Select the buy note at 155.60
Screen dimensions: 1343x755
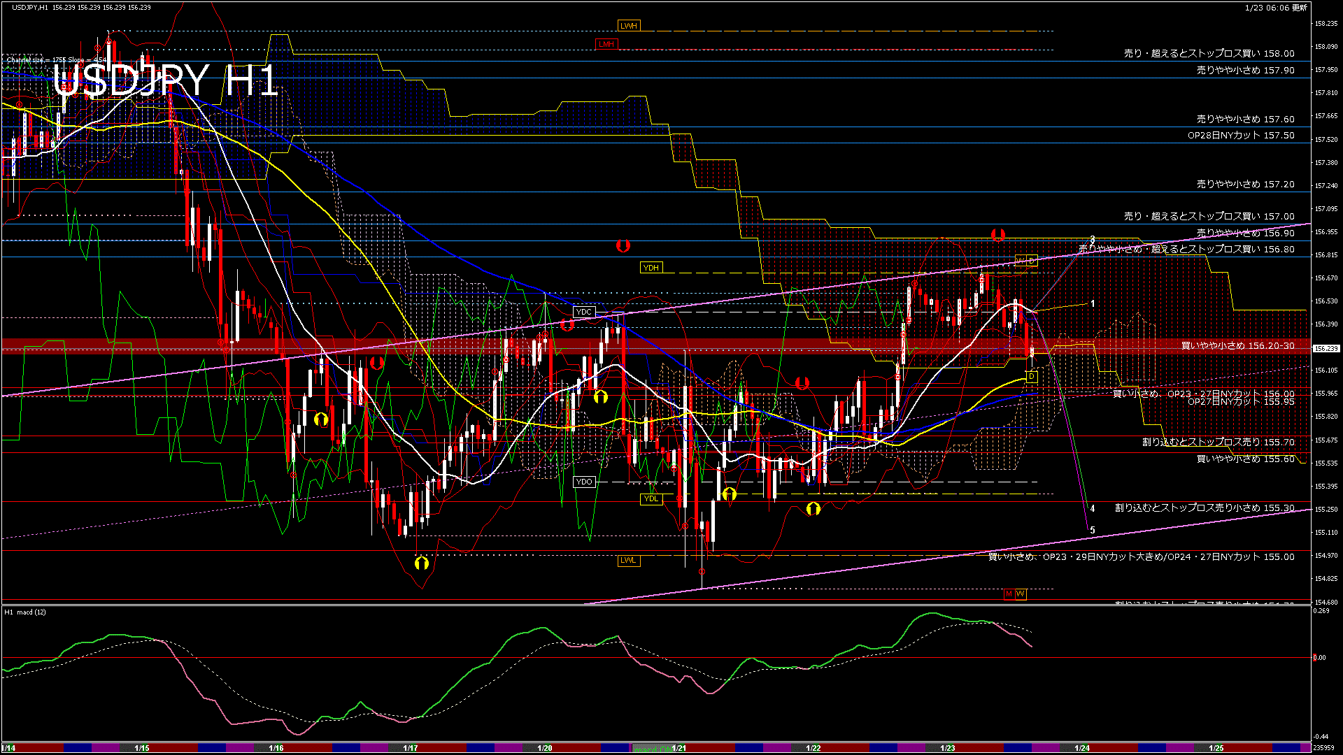pos(1245,459)
